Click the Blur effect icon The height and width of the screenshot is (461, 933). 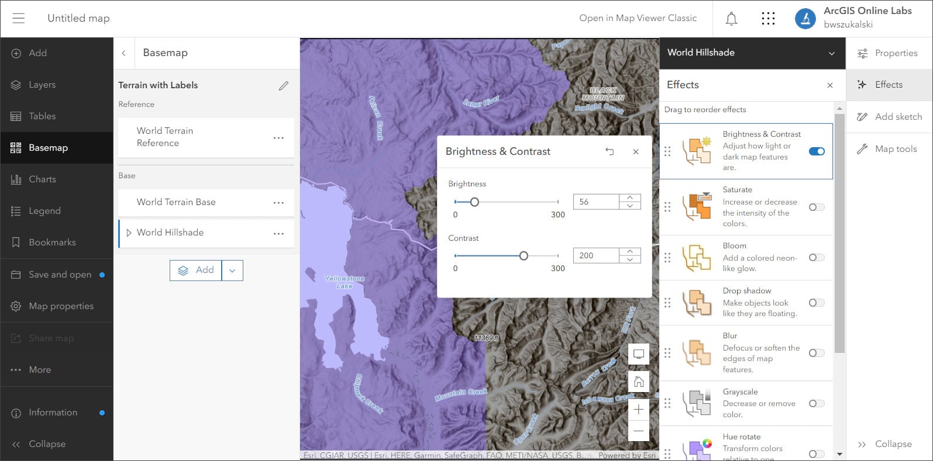point(697,353)
